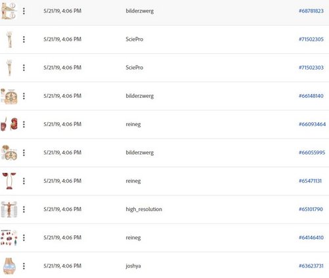Click the #64146410 organ chart thumbnail
Viewport: 329px width, 278px height.
click(x=9, y=238)
